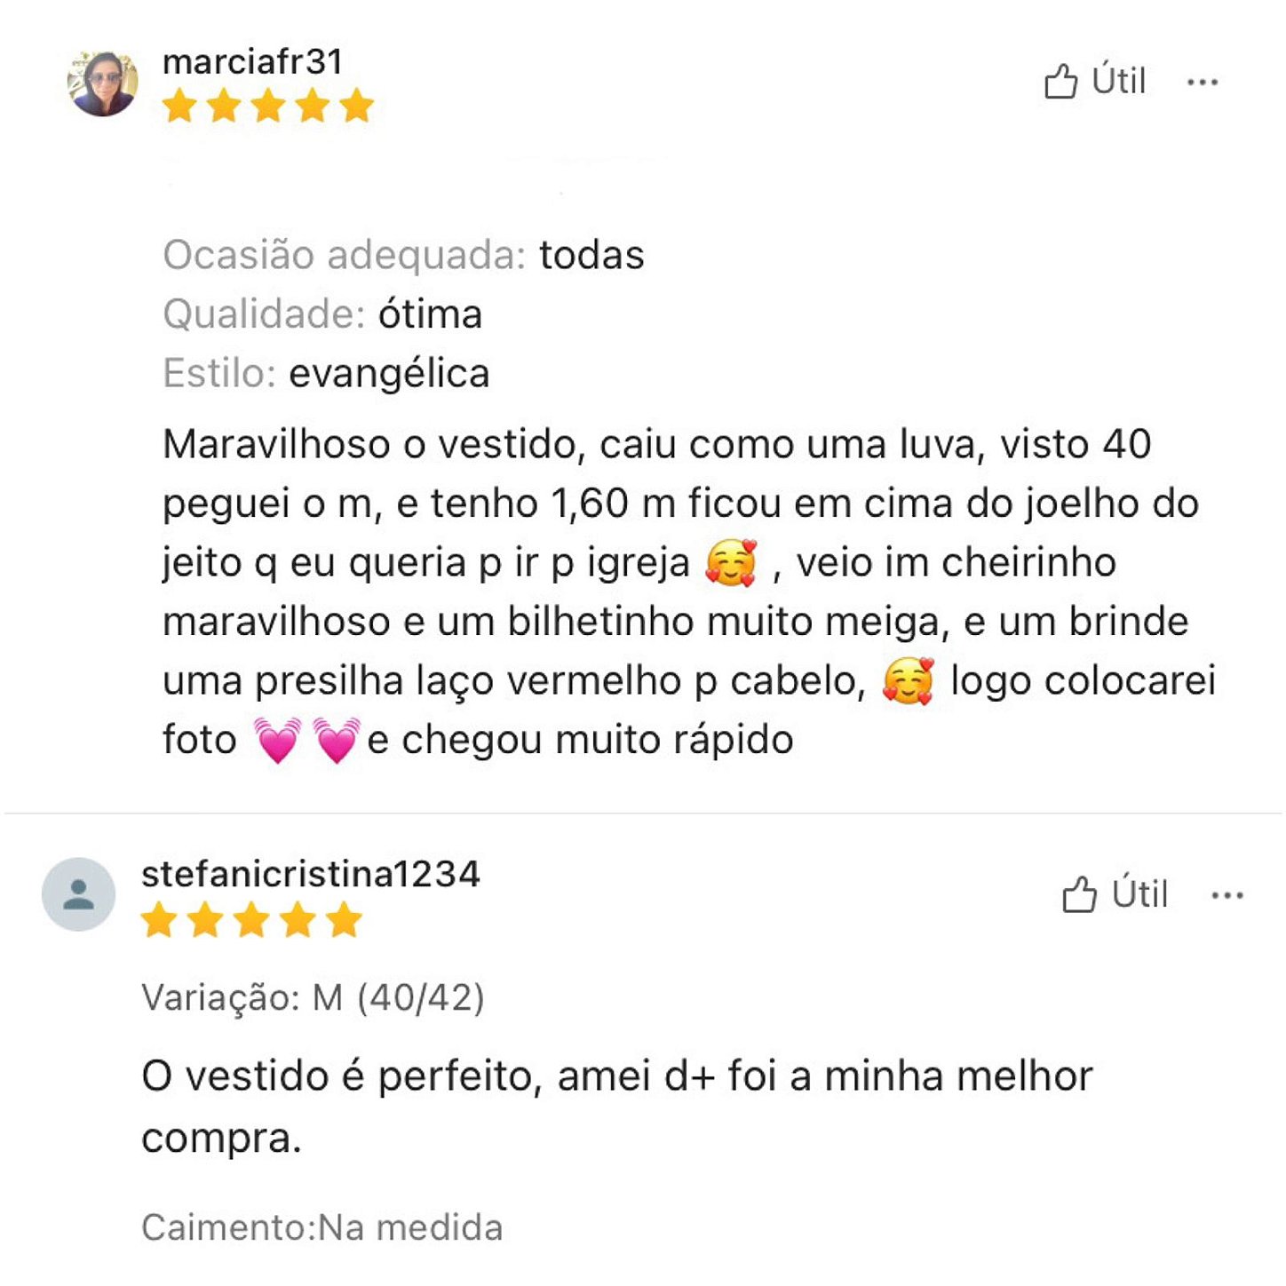
Task: Click the "Ocasião adequada: todas" attribute line
Action: 403,255
